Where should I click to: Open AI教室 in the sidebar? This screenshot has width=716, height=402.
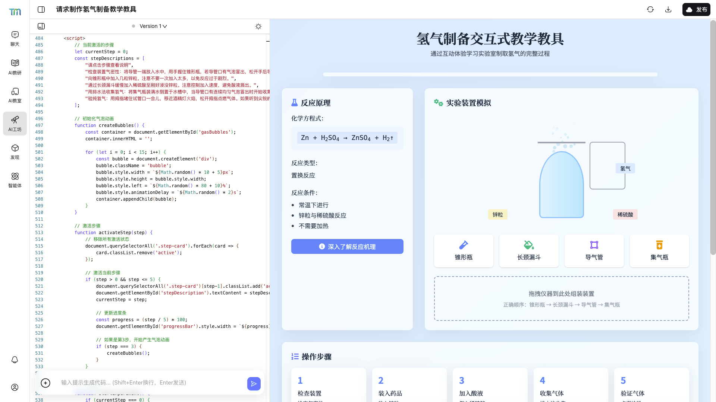(15, 95)
